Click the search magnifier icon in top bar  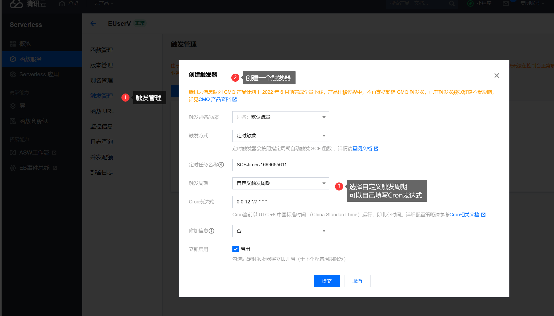click(452, 3)
